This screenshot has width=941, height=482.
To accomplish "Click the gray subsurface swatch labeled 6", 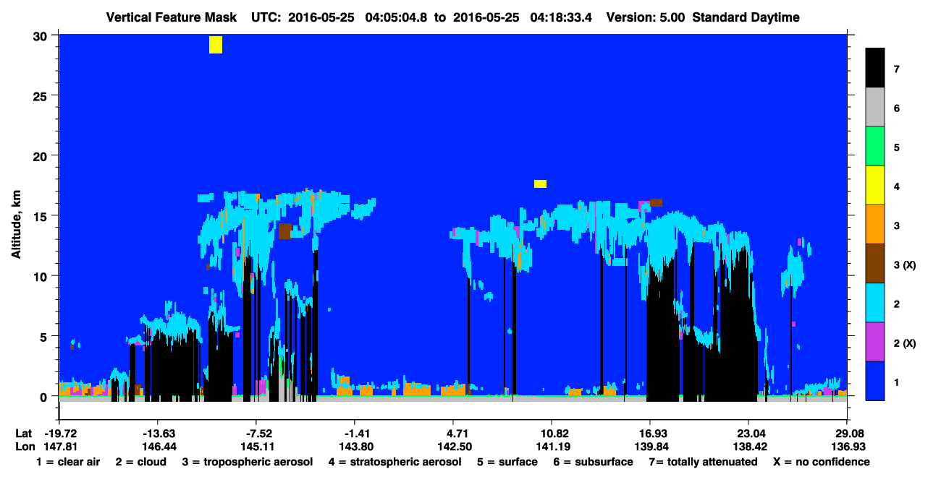I will tap(875, 108).
